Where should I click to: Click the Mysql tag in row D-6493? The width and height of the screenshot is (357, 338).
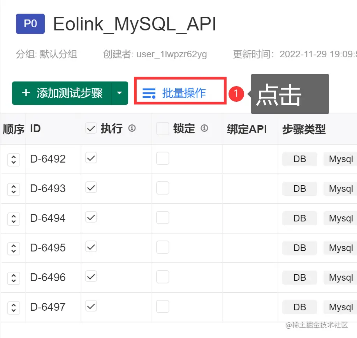(x=340, y=189)
